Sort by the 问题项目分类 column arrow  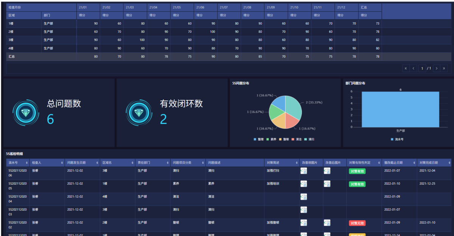click(203, 163)
